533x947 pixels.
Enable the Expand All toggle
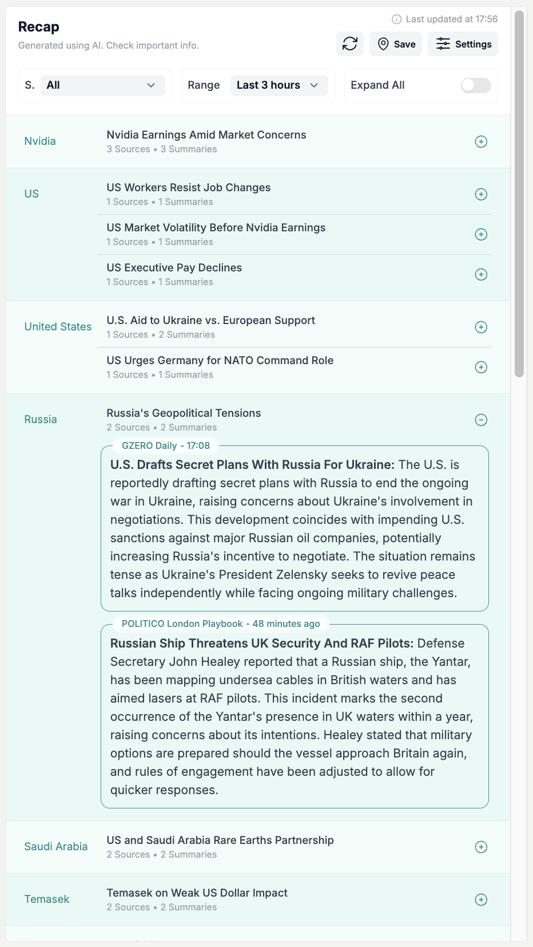coord(476,85)
